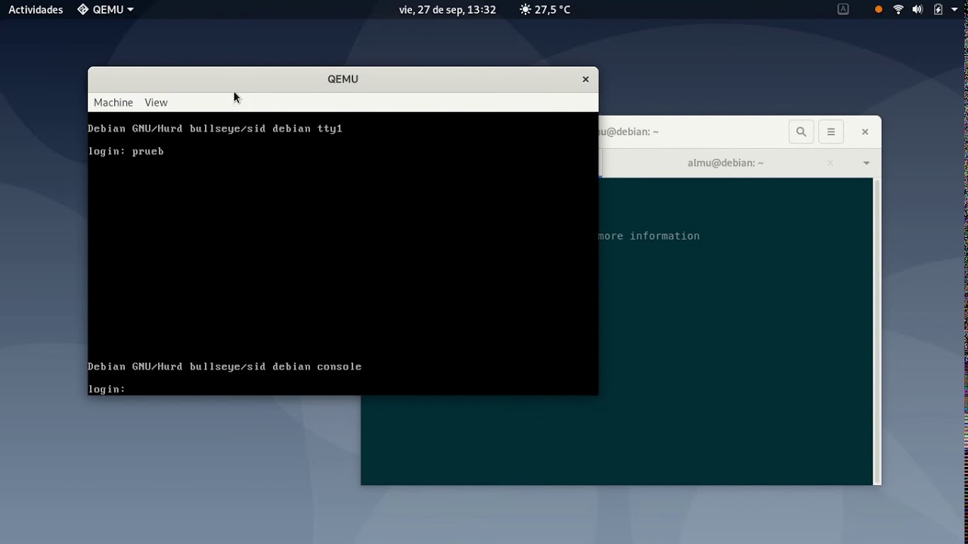Click the weather indicator 27,5 °C

[545, 10]
